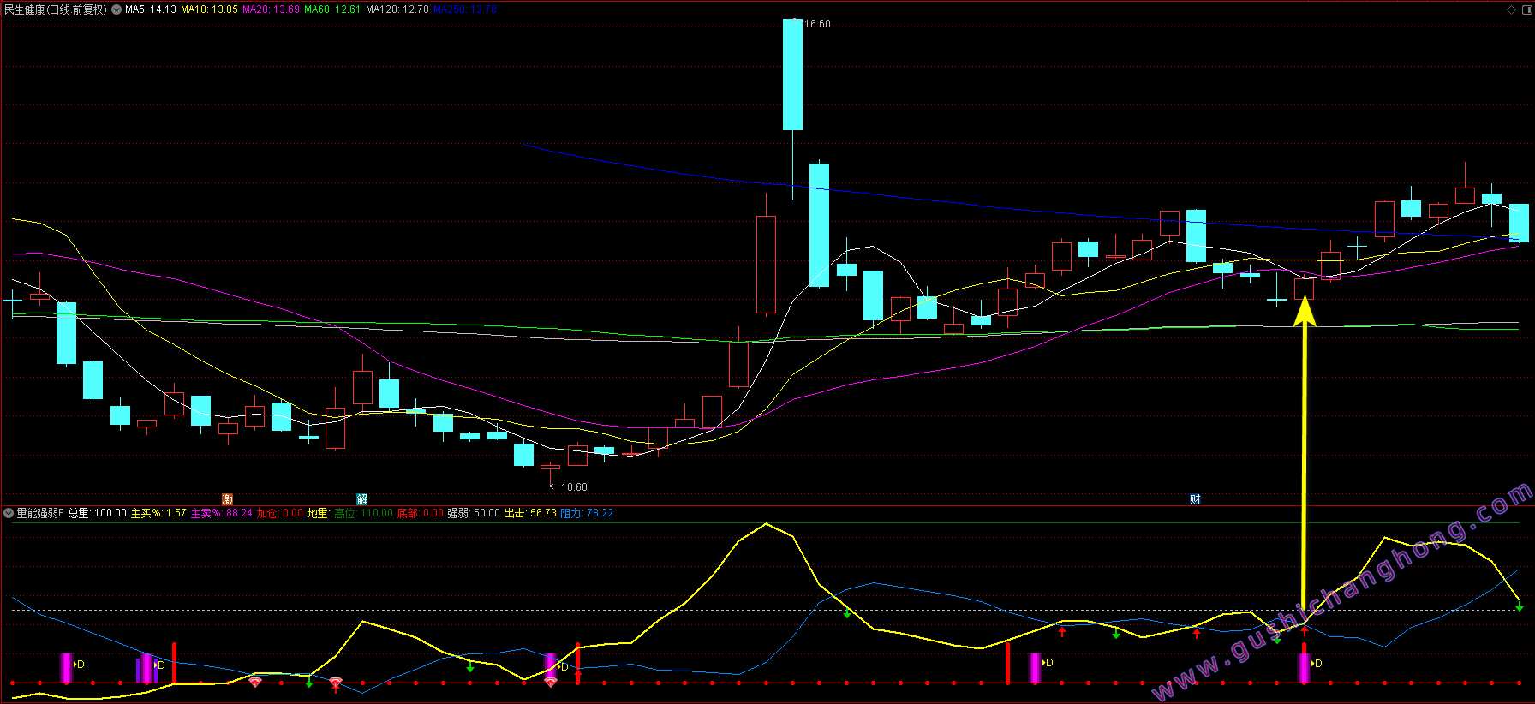
Task: Click the D marker beside the purple double bar
Action: [x=159, y=665]
